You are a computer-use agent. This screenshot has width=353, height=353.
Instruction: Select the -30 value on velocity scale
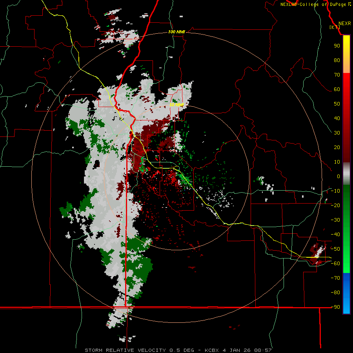click(335, 220)
